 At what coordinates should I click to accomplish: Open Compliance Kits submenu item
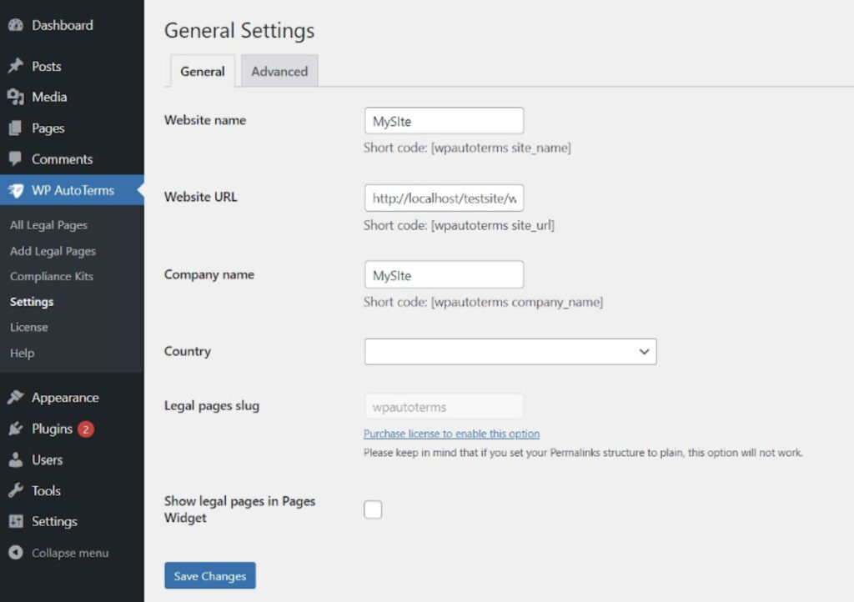tap(52, 276)
